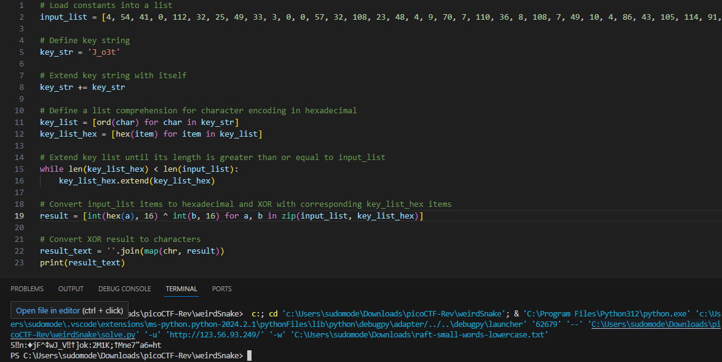This screenshot has width=722, height=362.
Task: Show the PORTS panel tab
Action: tap(222, 289)
